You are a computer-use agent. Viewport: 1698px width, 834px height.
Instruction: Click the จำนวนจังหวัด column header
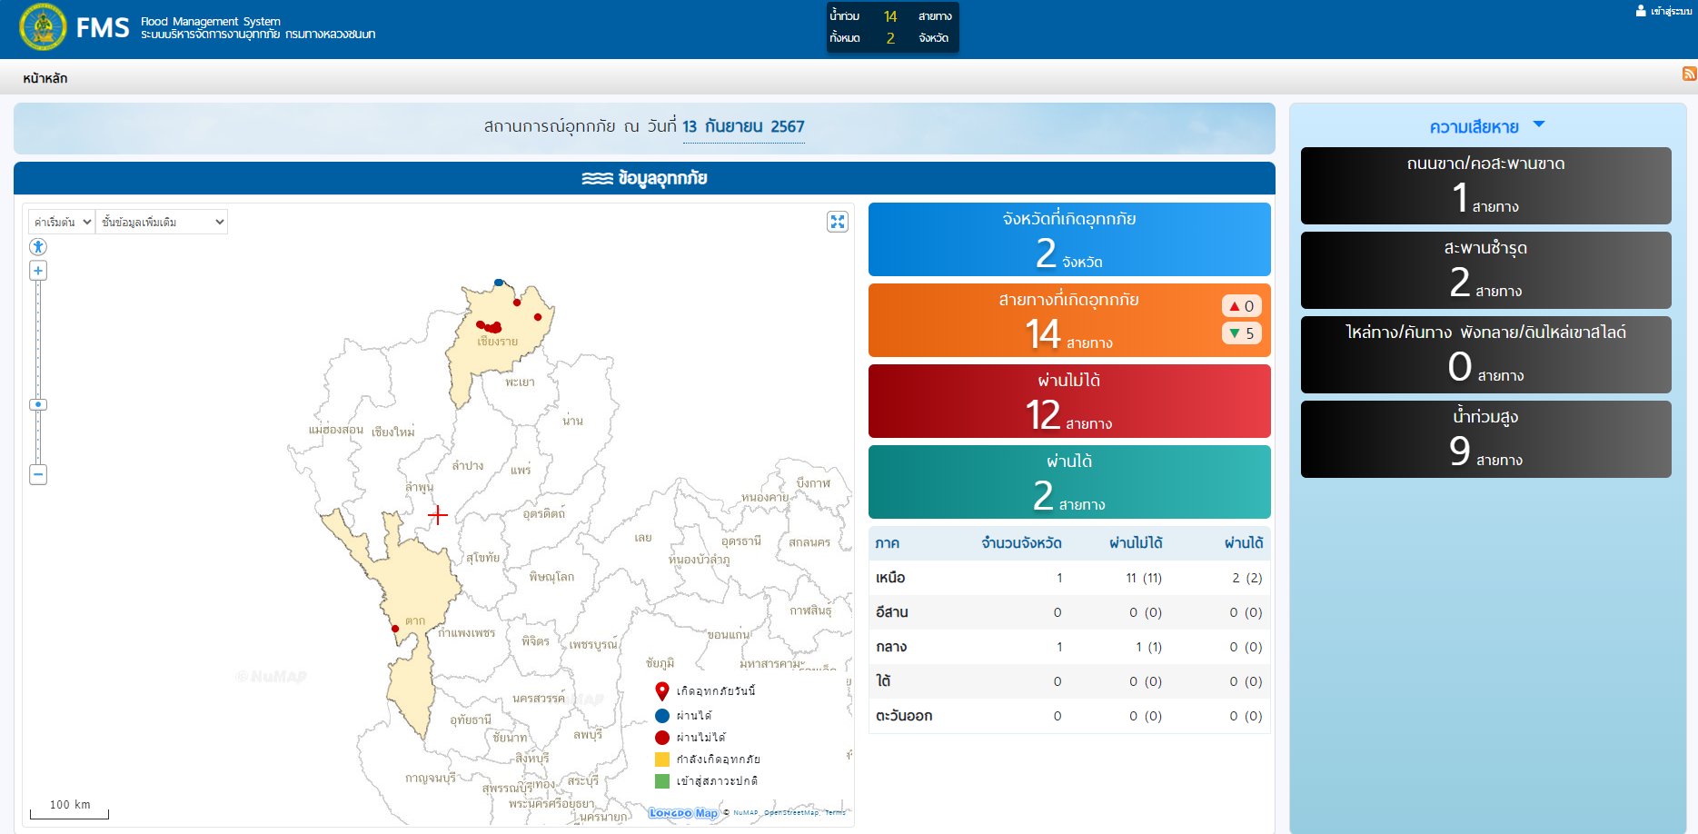point(1021,543)
